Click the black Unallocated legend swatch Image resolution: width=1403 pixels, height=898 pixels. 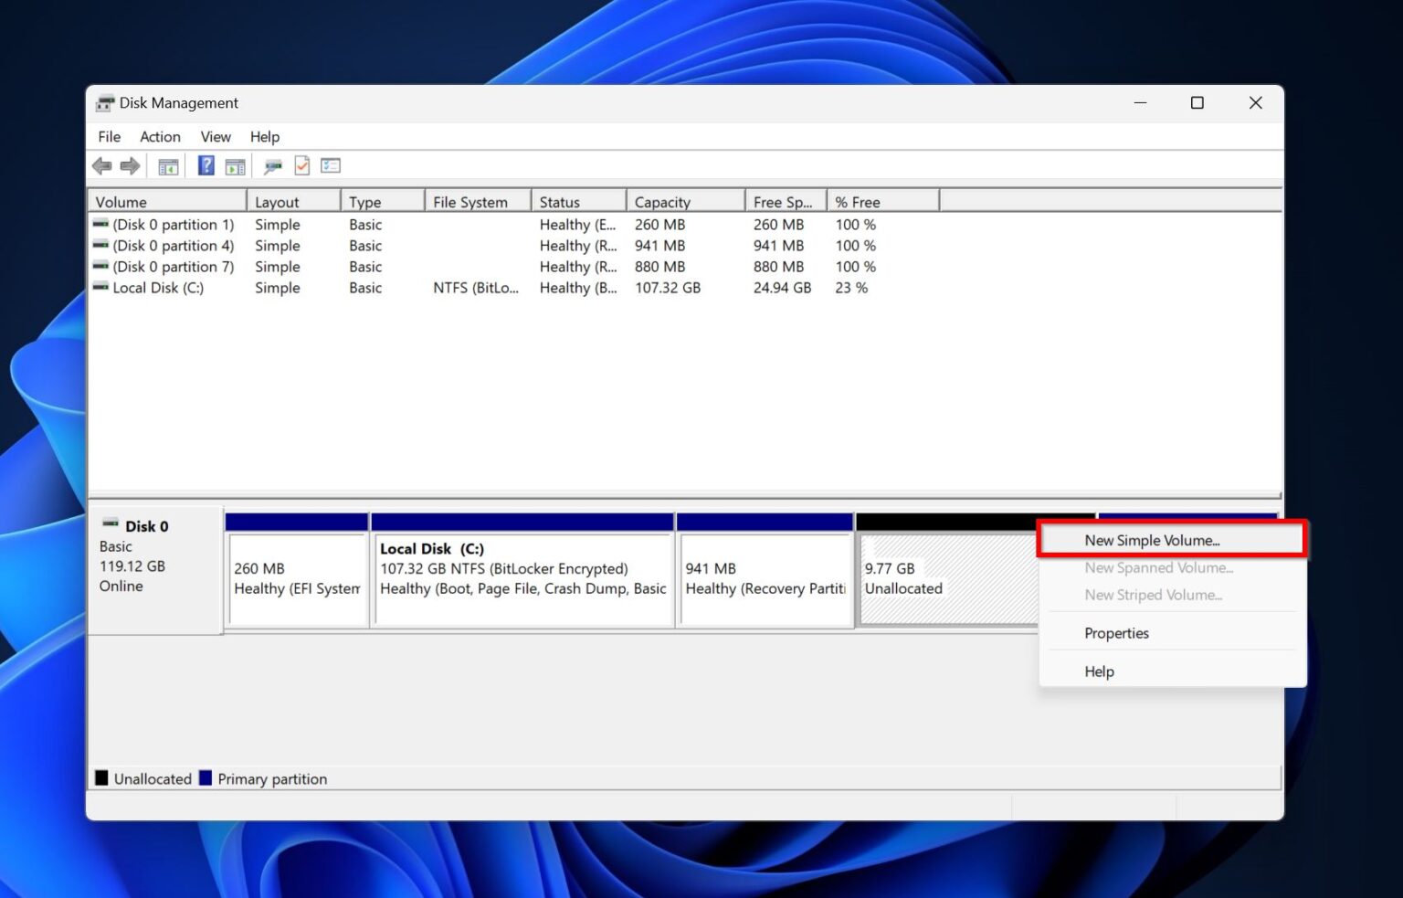point(101,777)
